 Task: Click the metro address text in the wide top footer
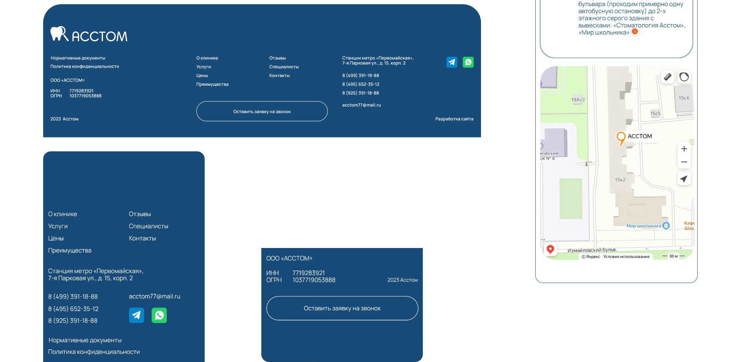[378, 60]
